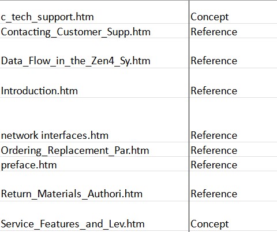Click Concept cell beside c_tech_support.htm
The image size is (277, 232).
click(x=233, y=12)
